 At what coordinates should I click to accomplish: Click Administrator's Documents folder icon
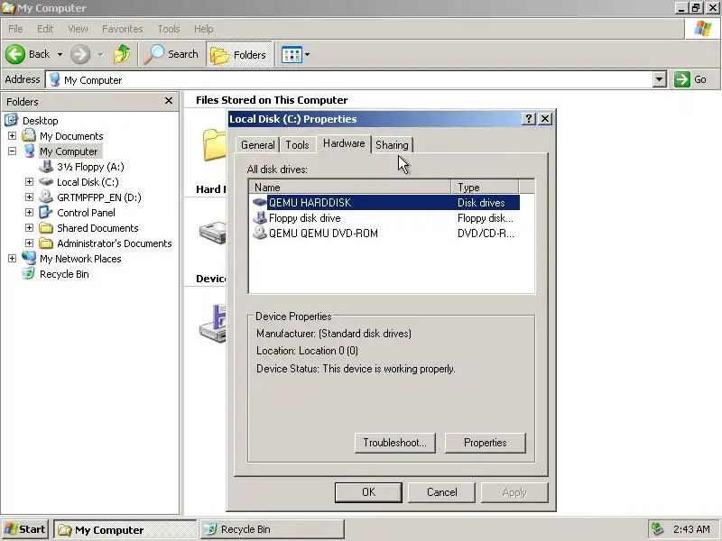(46, 243)
